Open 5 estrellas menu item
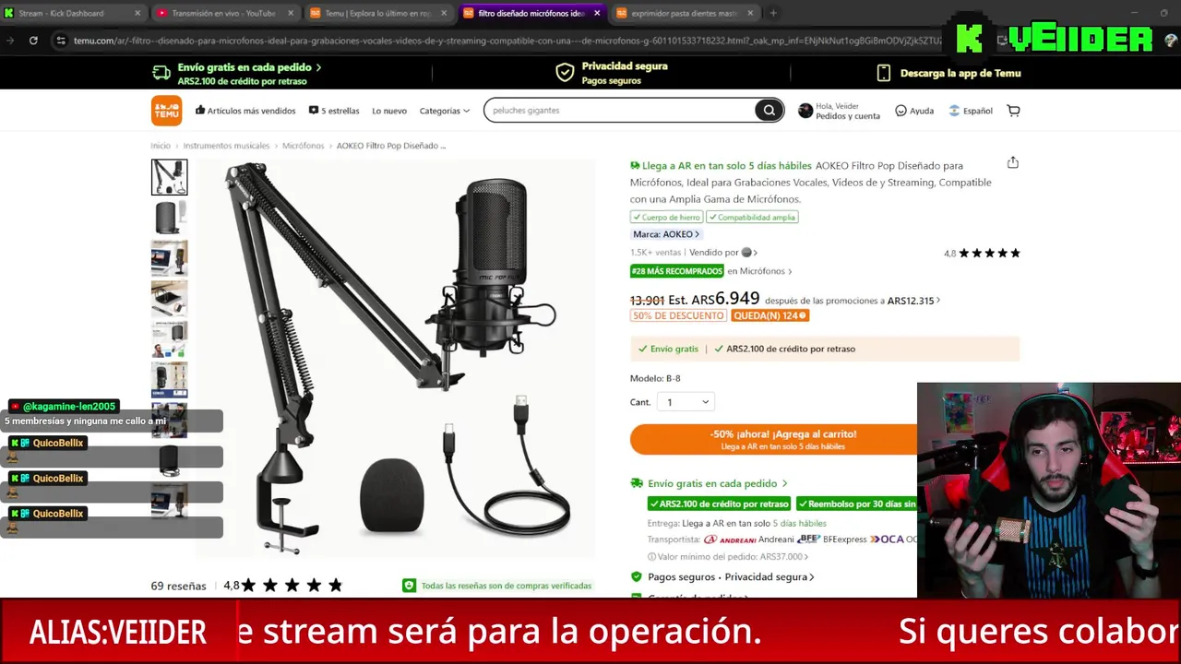Image resolution: width=1181 pixels, height=664 pixels. point(334,111)
